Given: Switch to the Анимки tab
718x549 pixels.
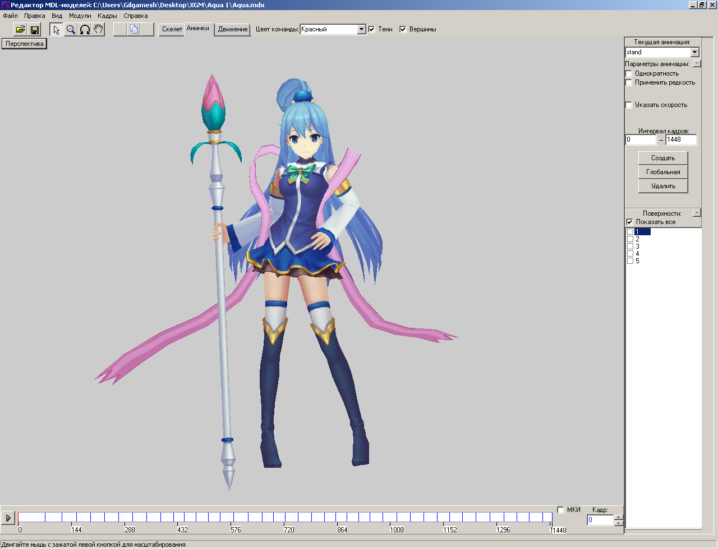Looking at the screenshot, I should (x=198, y=29).
